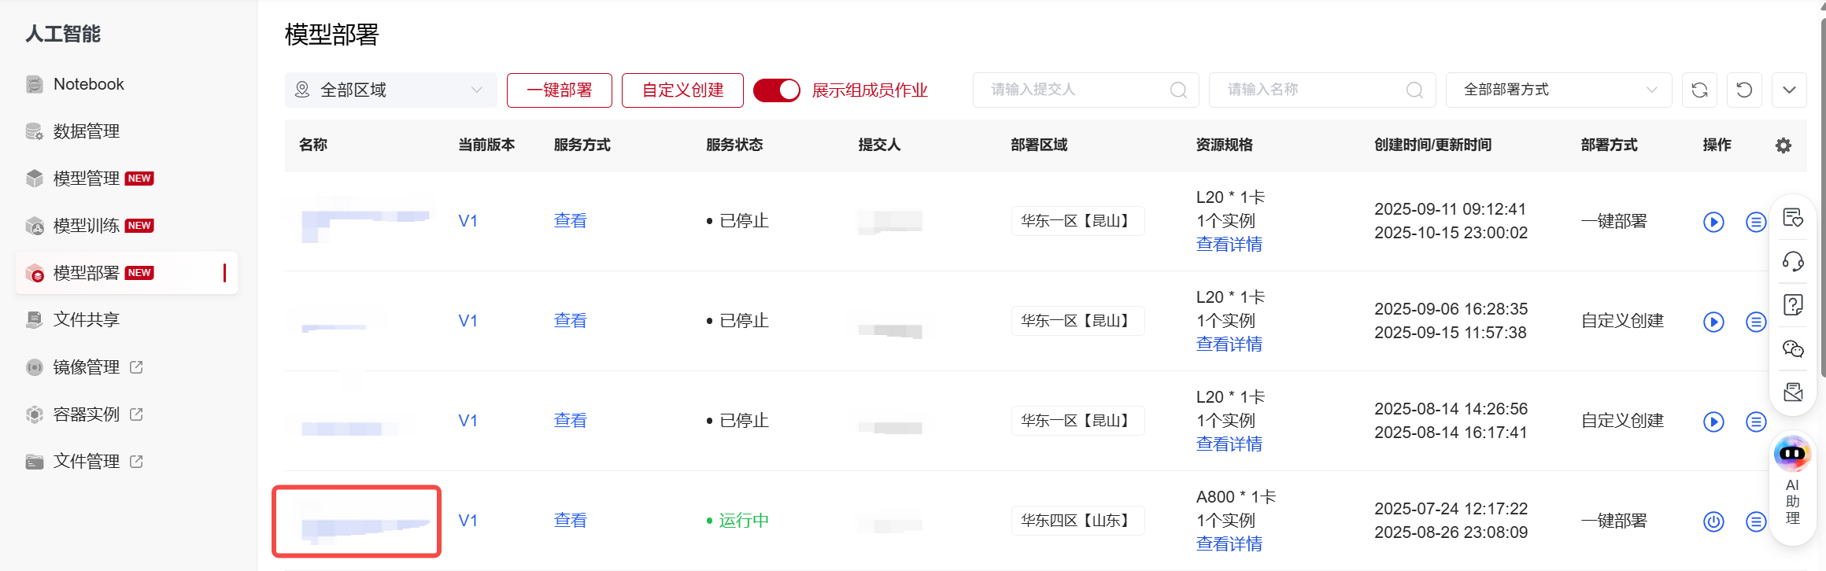The width and height of the screenshot is (1826, 571).
Task: Open the help question mark icon
Action: tap(1793, 304)
